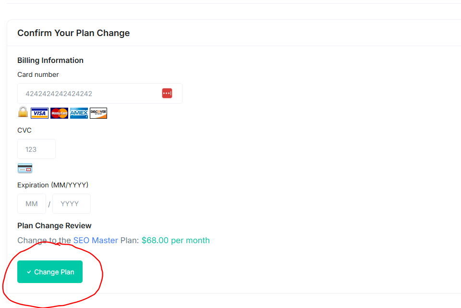
Task: Click the Billing Information heading
Action: point(50,60)
